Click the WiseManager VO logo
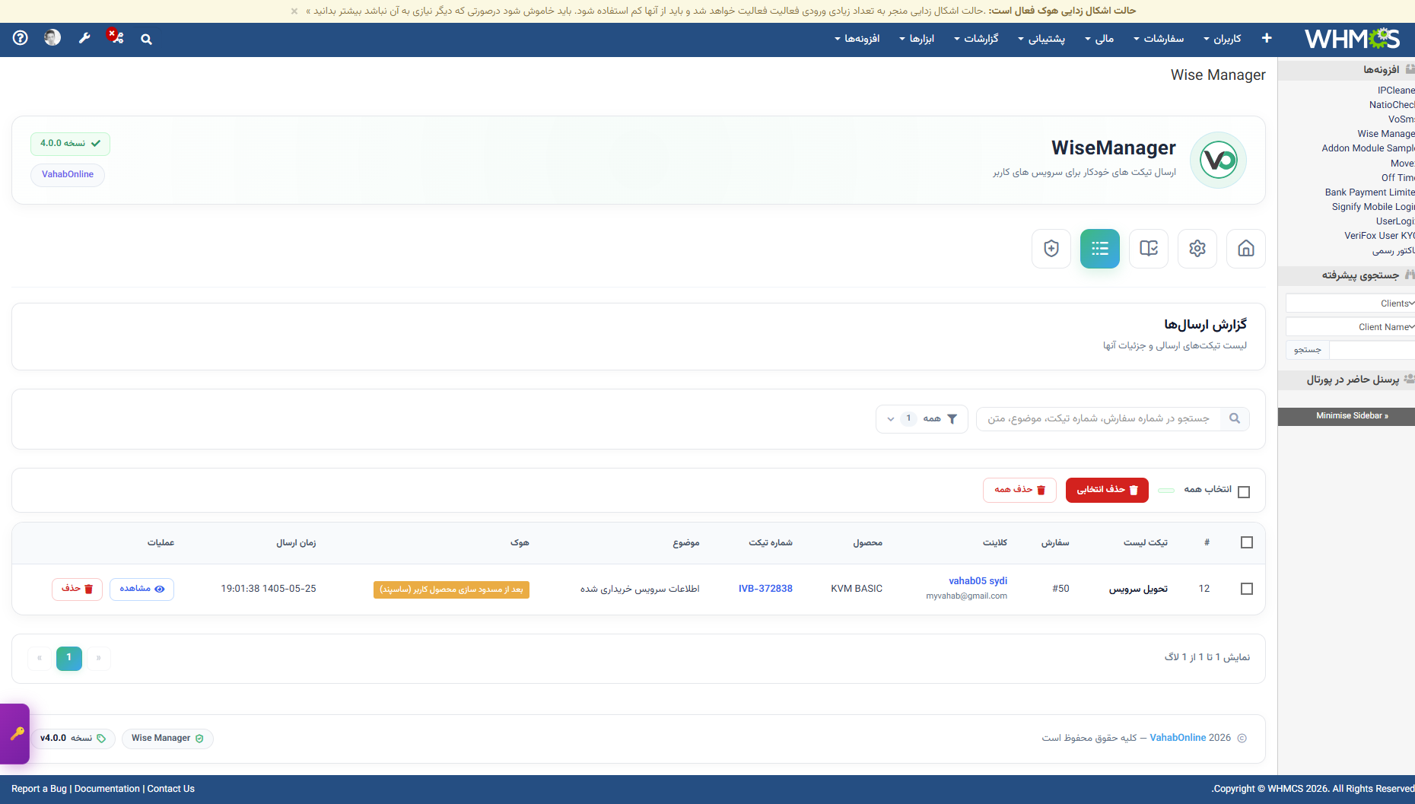Image resolution: width=1415 pixels, height=804 pixels. tap(1219, 160)
